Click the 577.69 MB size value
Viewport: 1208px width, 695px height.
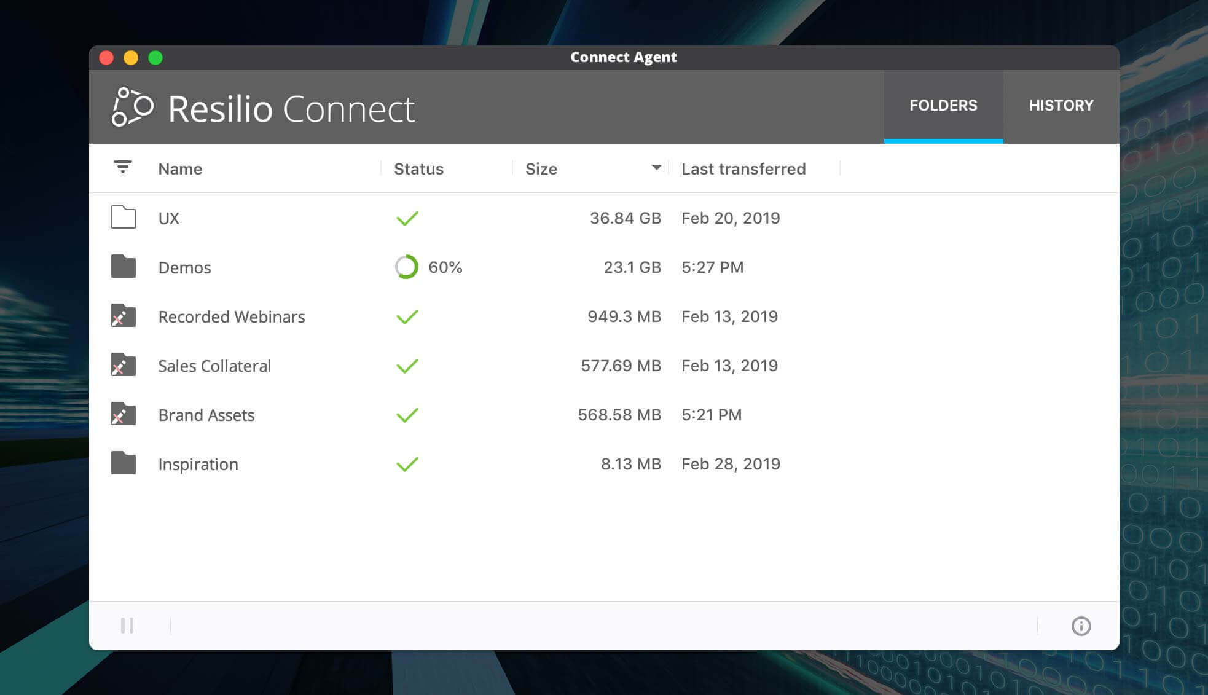621,366
